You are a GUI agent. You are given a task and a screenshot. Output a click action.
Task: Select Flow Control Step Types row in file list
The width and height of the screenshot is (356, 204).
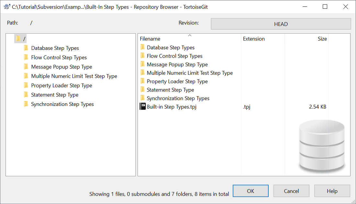(174, 56)
